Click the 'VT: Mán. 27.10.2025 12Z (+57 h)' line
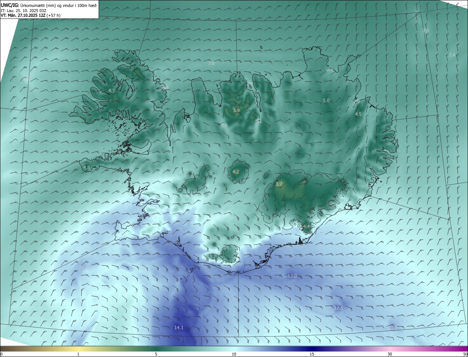 tap(31, 15)
